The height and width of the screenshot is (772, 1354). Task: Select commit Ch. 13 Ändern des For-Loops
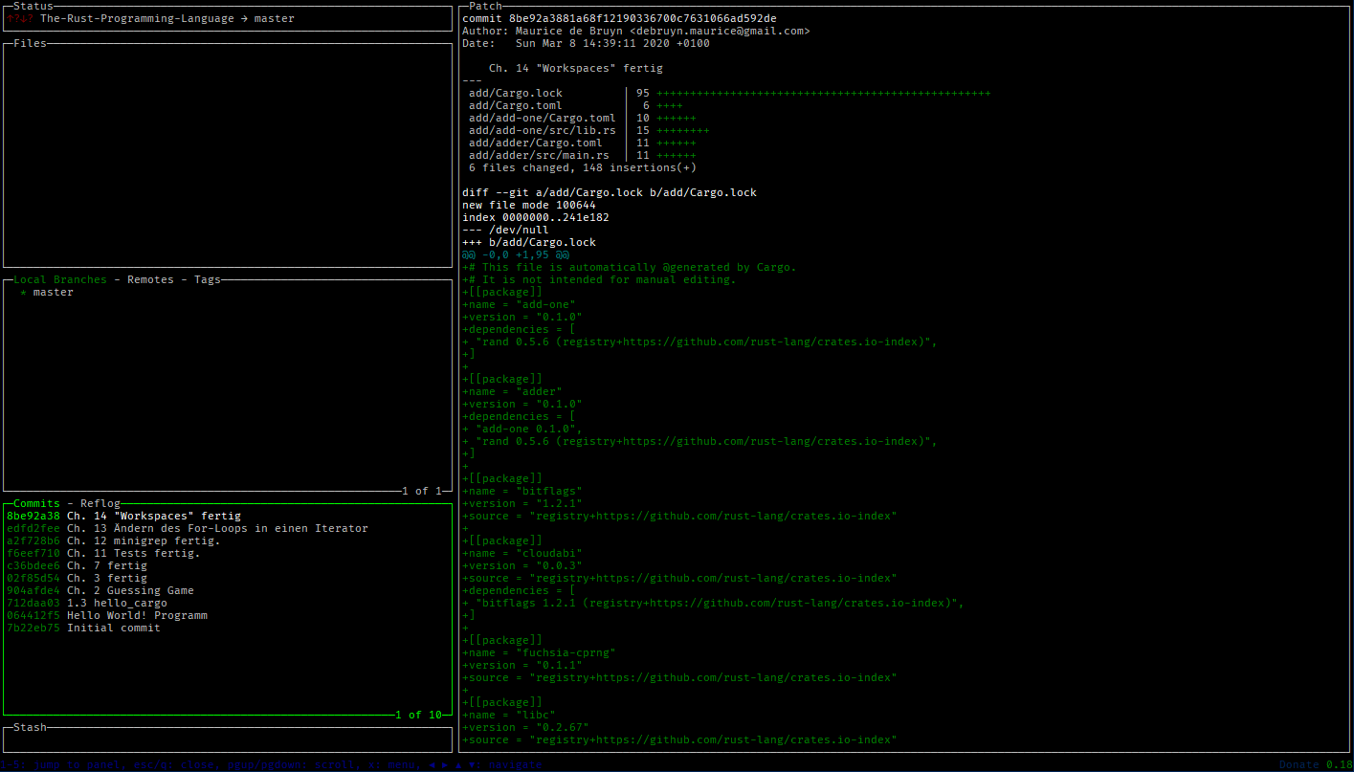pos(187,528)
